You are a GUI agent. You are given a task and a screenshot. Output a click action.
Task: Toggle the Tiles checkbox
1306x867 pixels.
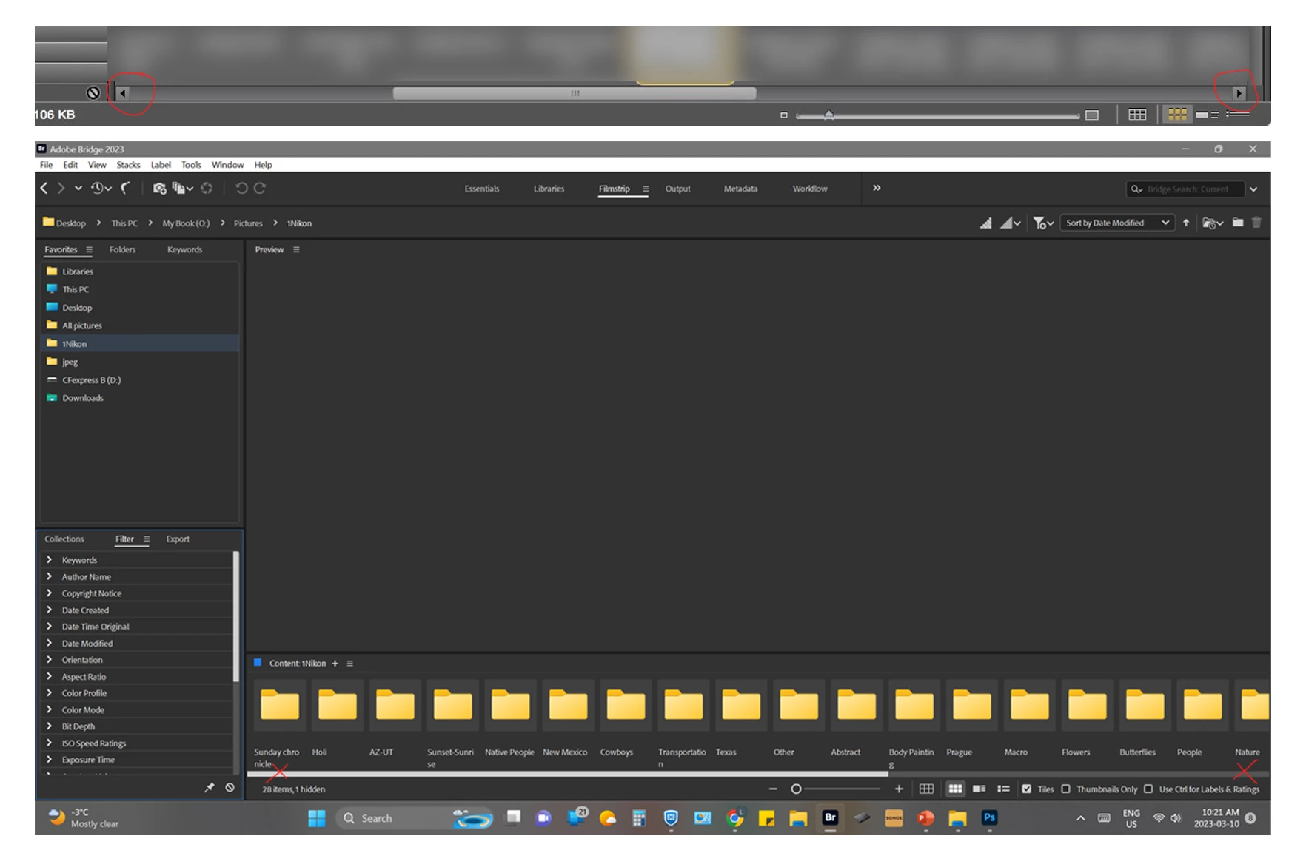click(1026, 789)
